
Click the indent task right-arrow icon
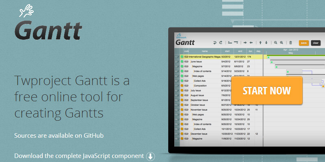[245, 43]
